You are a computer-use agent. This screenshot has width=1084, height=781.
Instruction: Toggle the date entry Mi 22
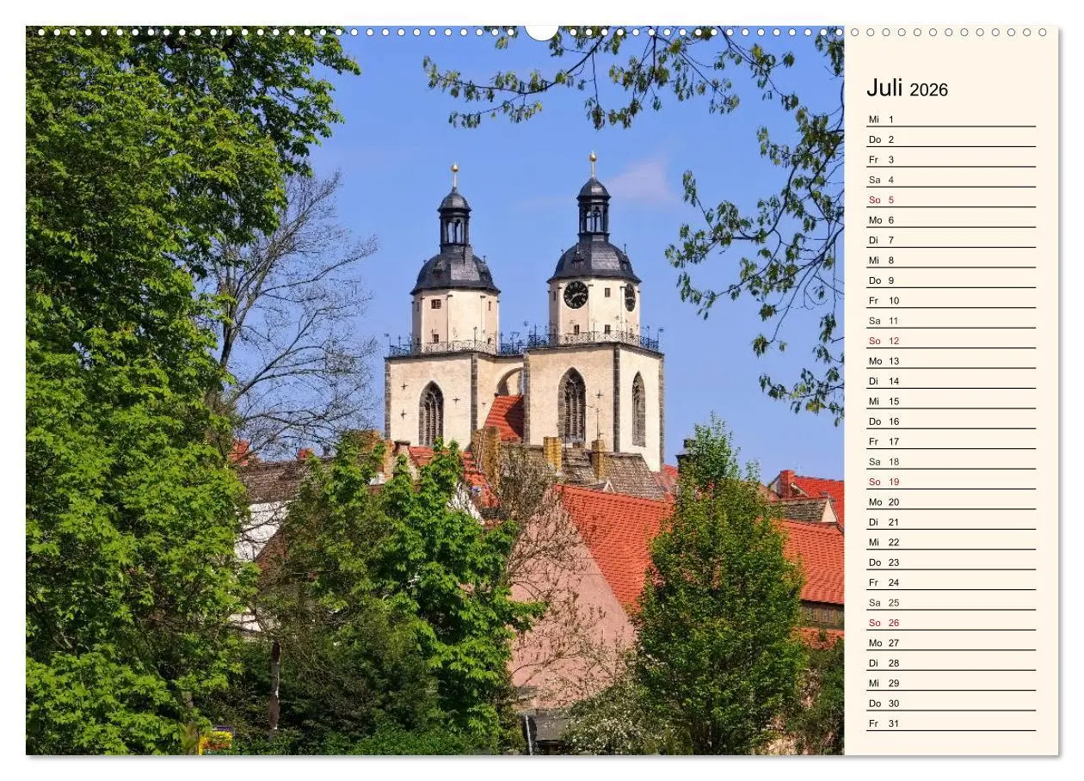[x=882, y=542]
